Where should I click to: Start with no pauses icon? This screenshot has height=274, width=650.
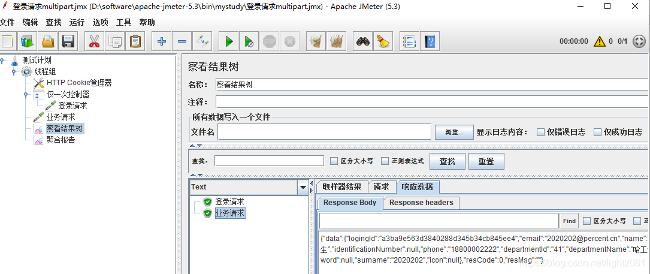(x=249, y=41)
